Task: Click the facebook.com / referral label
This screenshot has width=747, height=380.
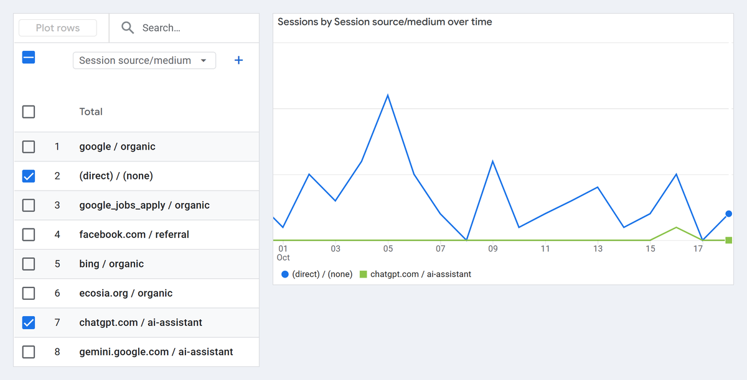Action: point(134,235)
